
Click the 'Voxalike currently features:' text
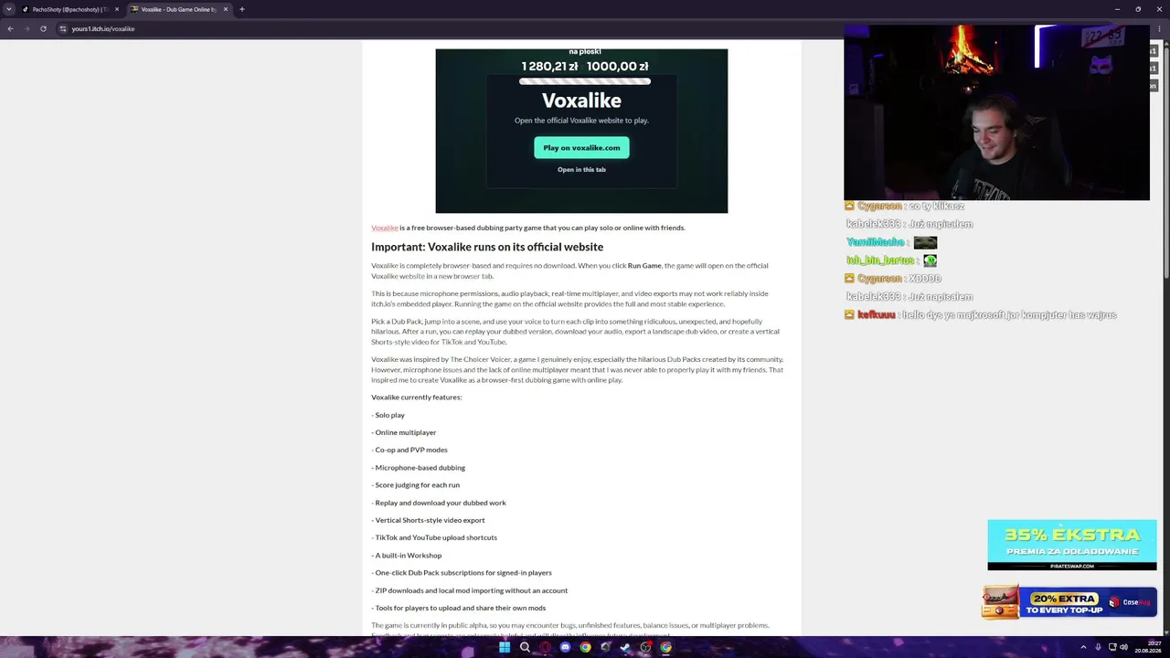[x=416, y=398]
